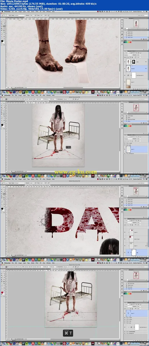Screen dimensions: 149x346
Task: Open the File menu in the second frame
Action: click(12, 95)
